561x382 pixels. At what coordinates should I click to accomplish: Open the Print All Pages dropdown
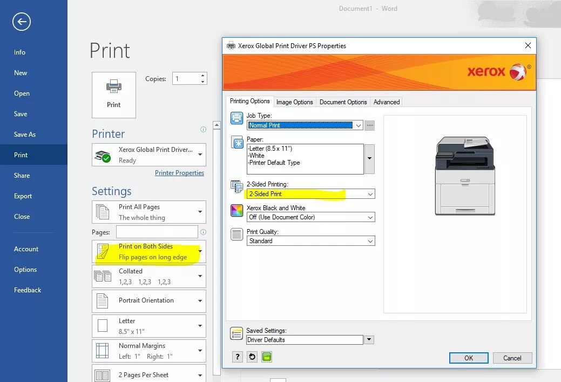click(149, 212)
